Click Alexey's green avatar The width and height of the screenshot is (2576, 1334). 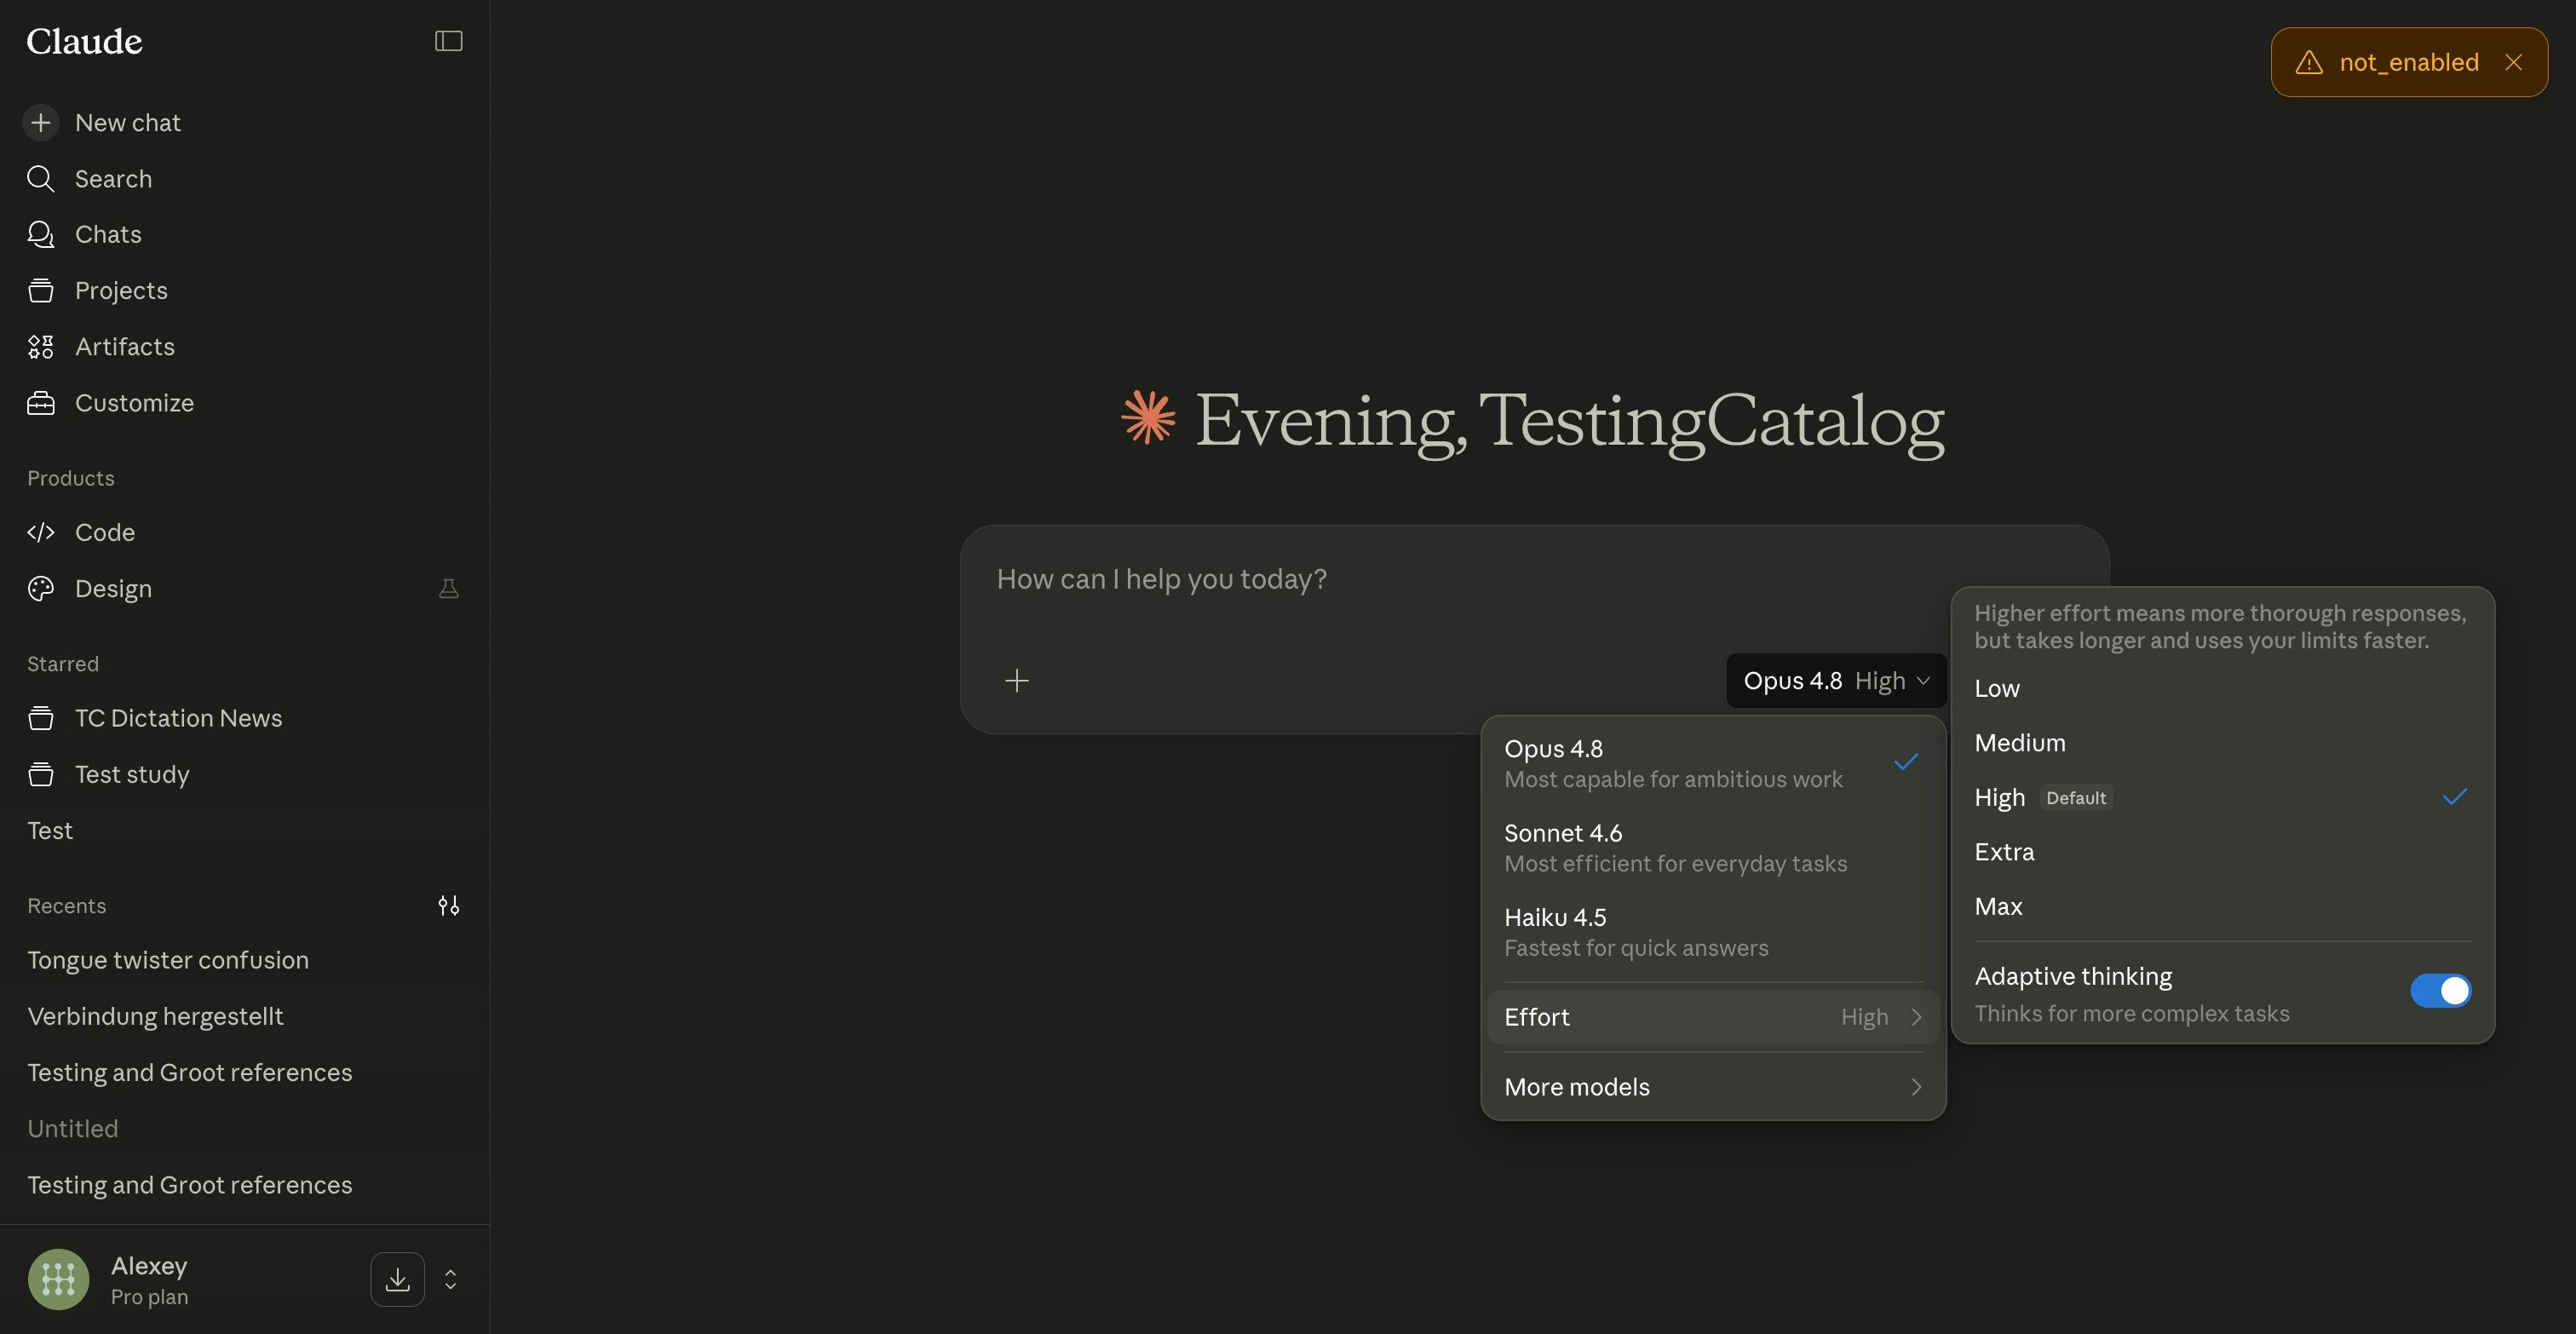58,1279
